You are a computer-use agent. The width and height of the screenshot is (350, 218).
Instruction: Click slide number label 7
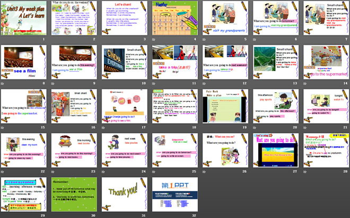coord(346,39)
